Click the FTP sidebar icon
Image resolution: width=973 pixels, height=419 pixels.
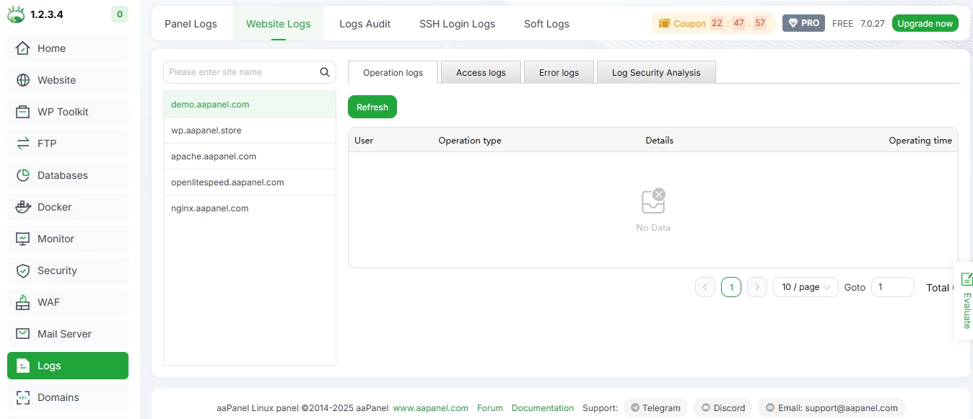(25, 144)
